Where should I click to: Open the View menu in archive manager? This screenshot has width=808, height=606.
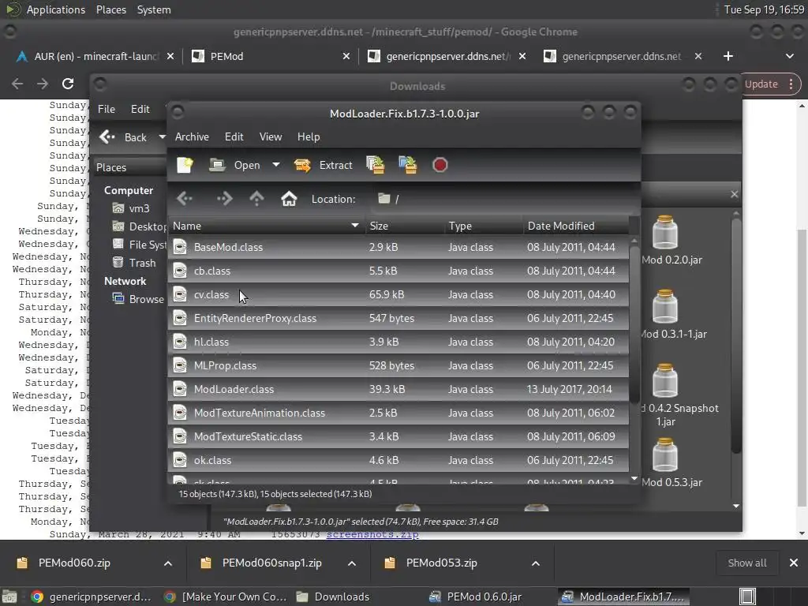tap(271, 137)
